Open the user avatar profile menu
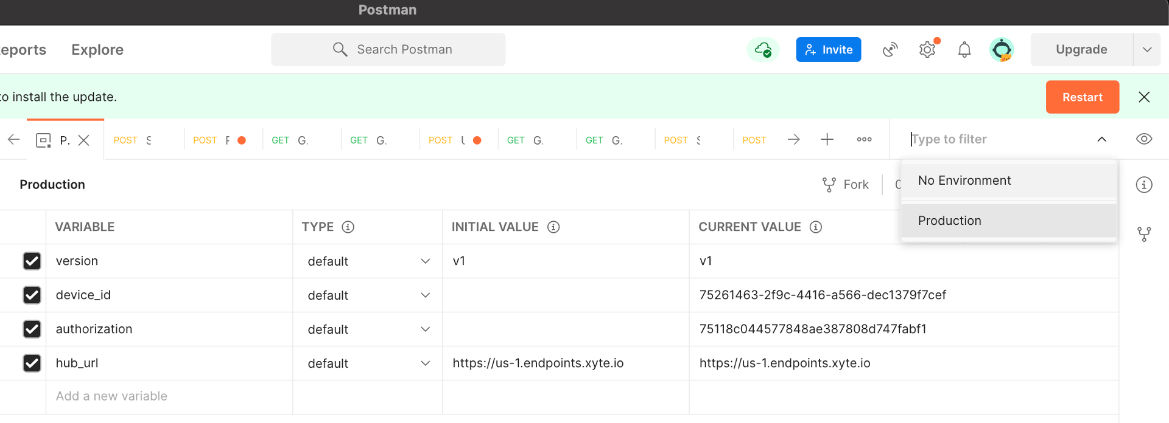1169x423 pixels. pyautogui.click(x=1002, y=49)
